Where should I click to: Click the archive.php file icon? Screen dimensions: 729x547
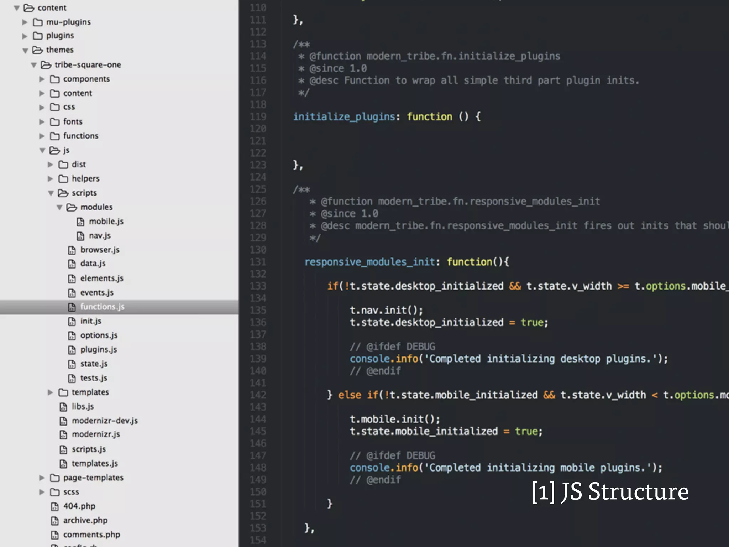coord(55,521)
